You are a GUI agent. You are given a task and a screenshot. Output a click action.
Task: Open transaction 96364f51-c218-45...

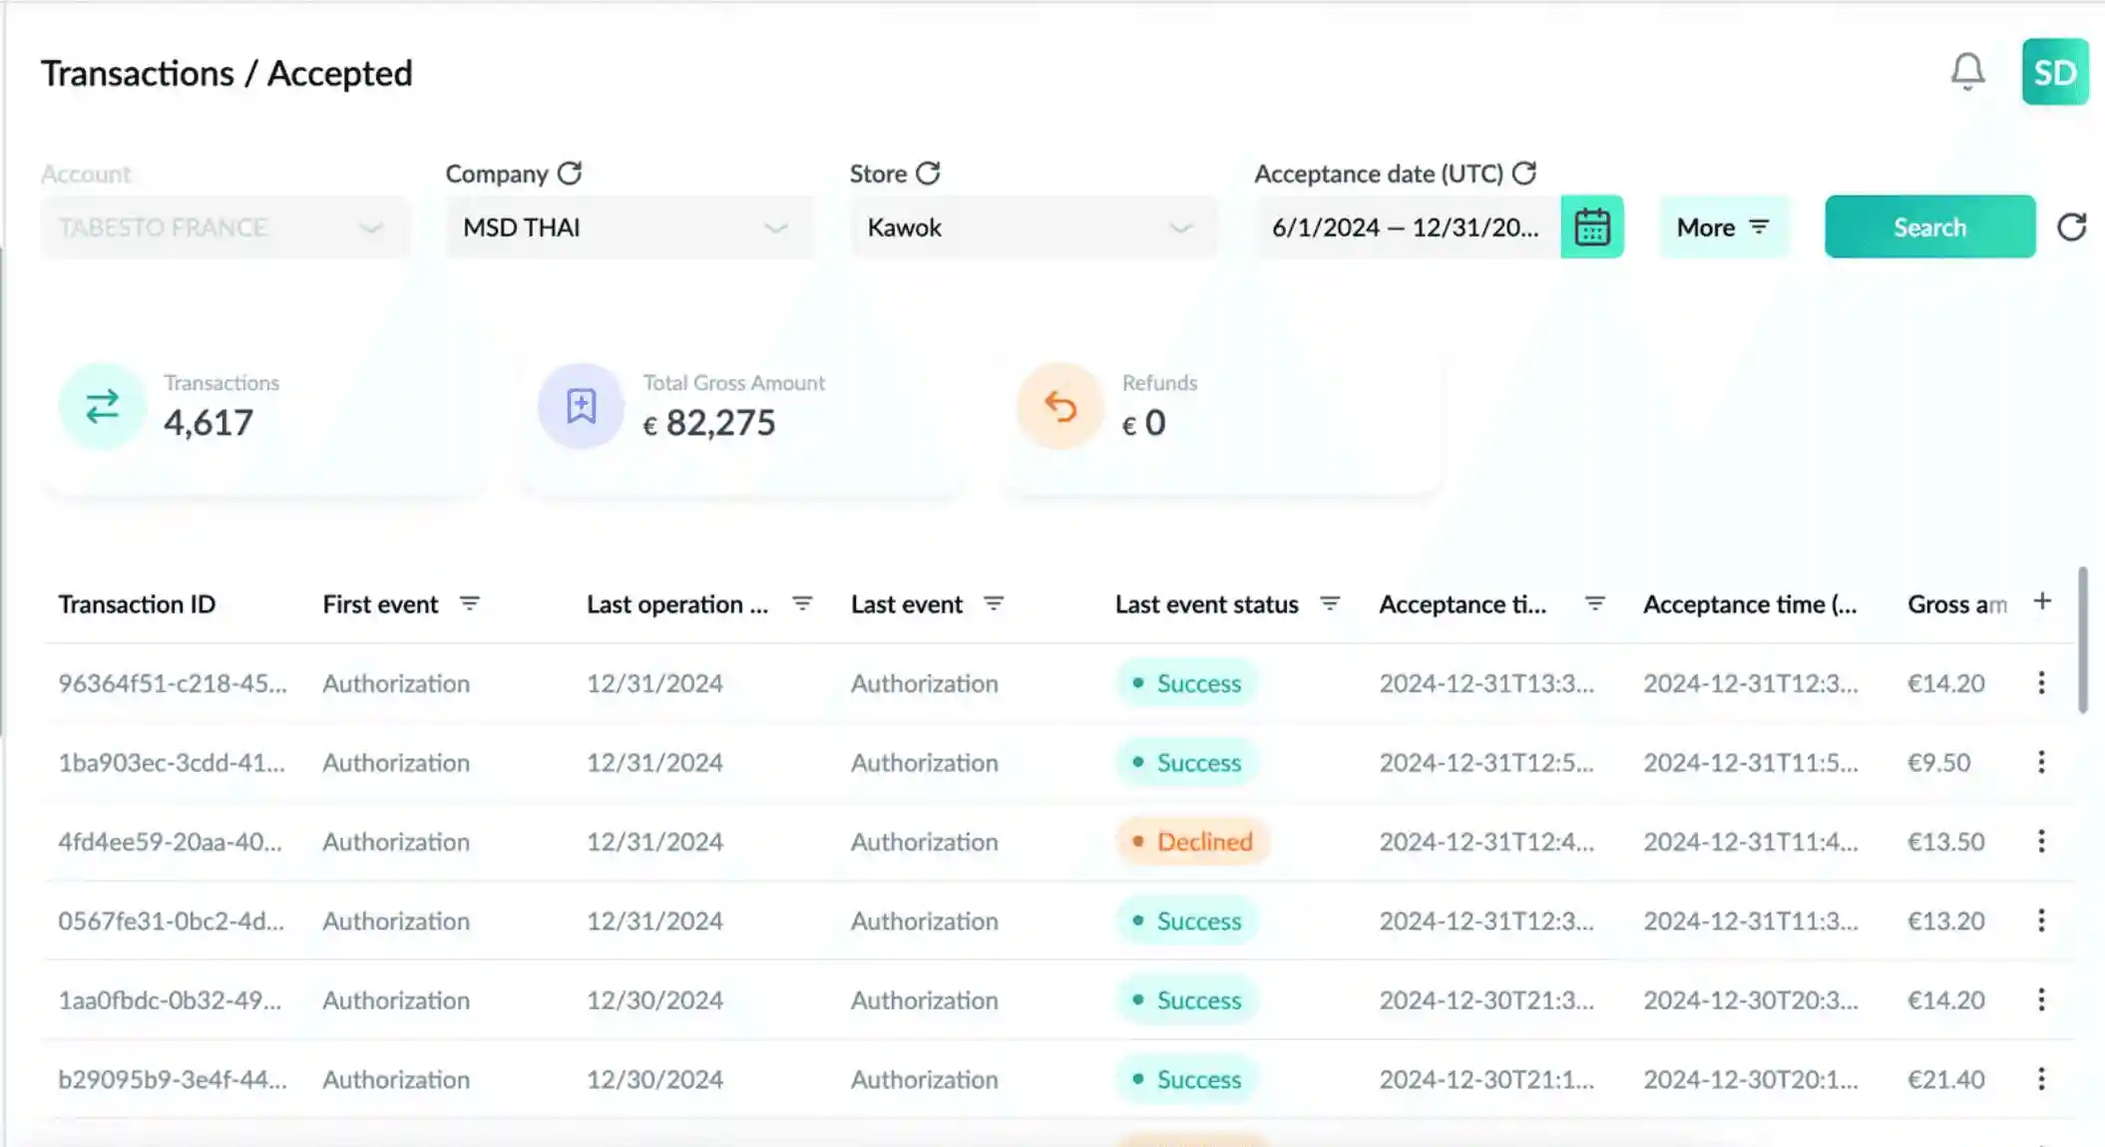[172, 683]
